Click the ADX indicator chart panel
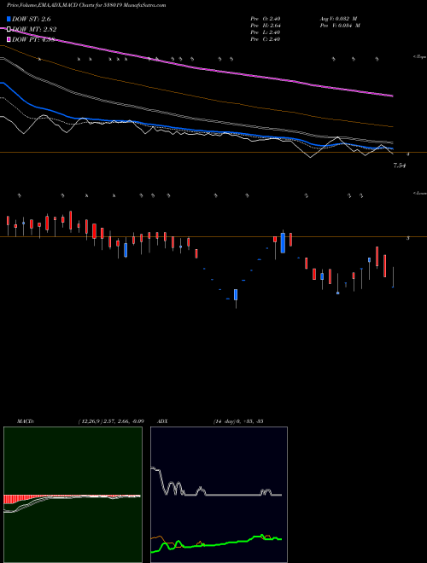The width and height of the screenshot is (427, 563). (x=219, y=495)
